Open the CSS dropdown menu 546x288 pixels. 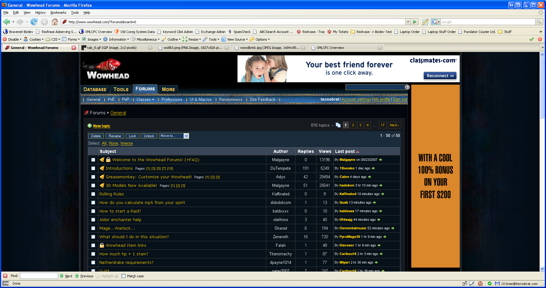(x=53, y=39)
